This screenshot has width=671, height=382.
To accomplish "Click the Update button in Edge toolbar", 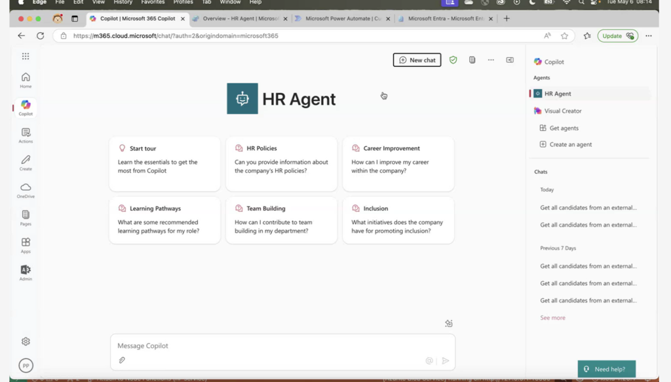I will [618, 36].
